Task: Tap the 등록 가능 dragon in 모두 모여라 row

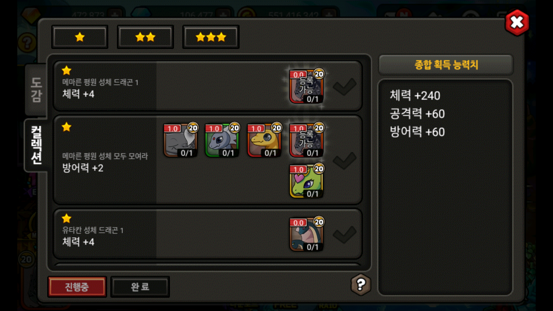Action: (x=306, y=140)
